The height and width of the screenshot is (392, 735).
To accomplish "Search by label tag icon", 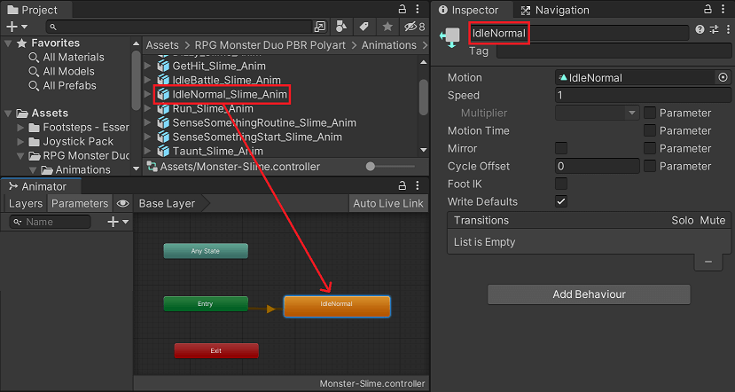I will pos(364,27).
